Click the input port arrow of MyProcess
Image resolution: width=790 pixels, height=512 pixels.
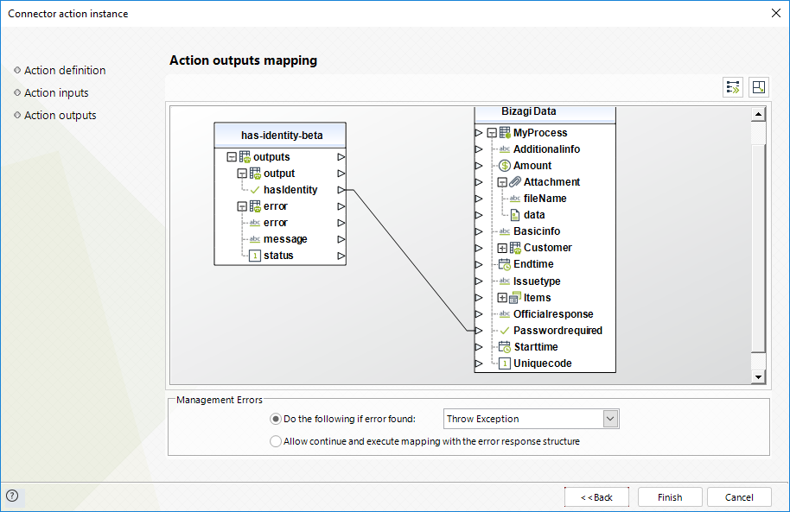pyautogui.click(x=479, y=133)
